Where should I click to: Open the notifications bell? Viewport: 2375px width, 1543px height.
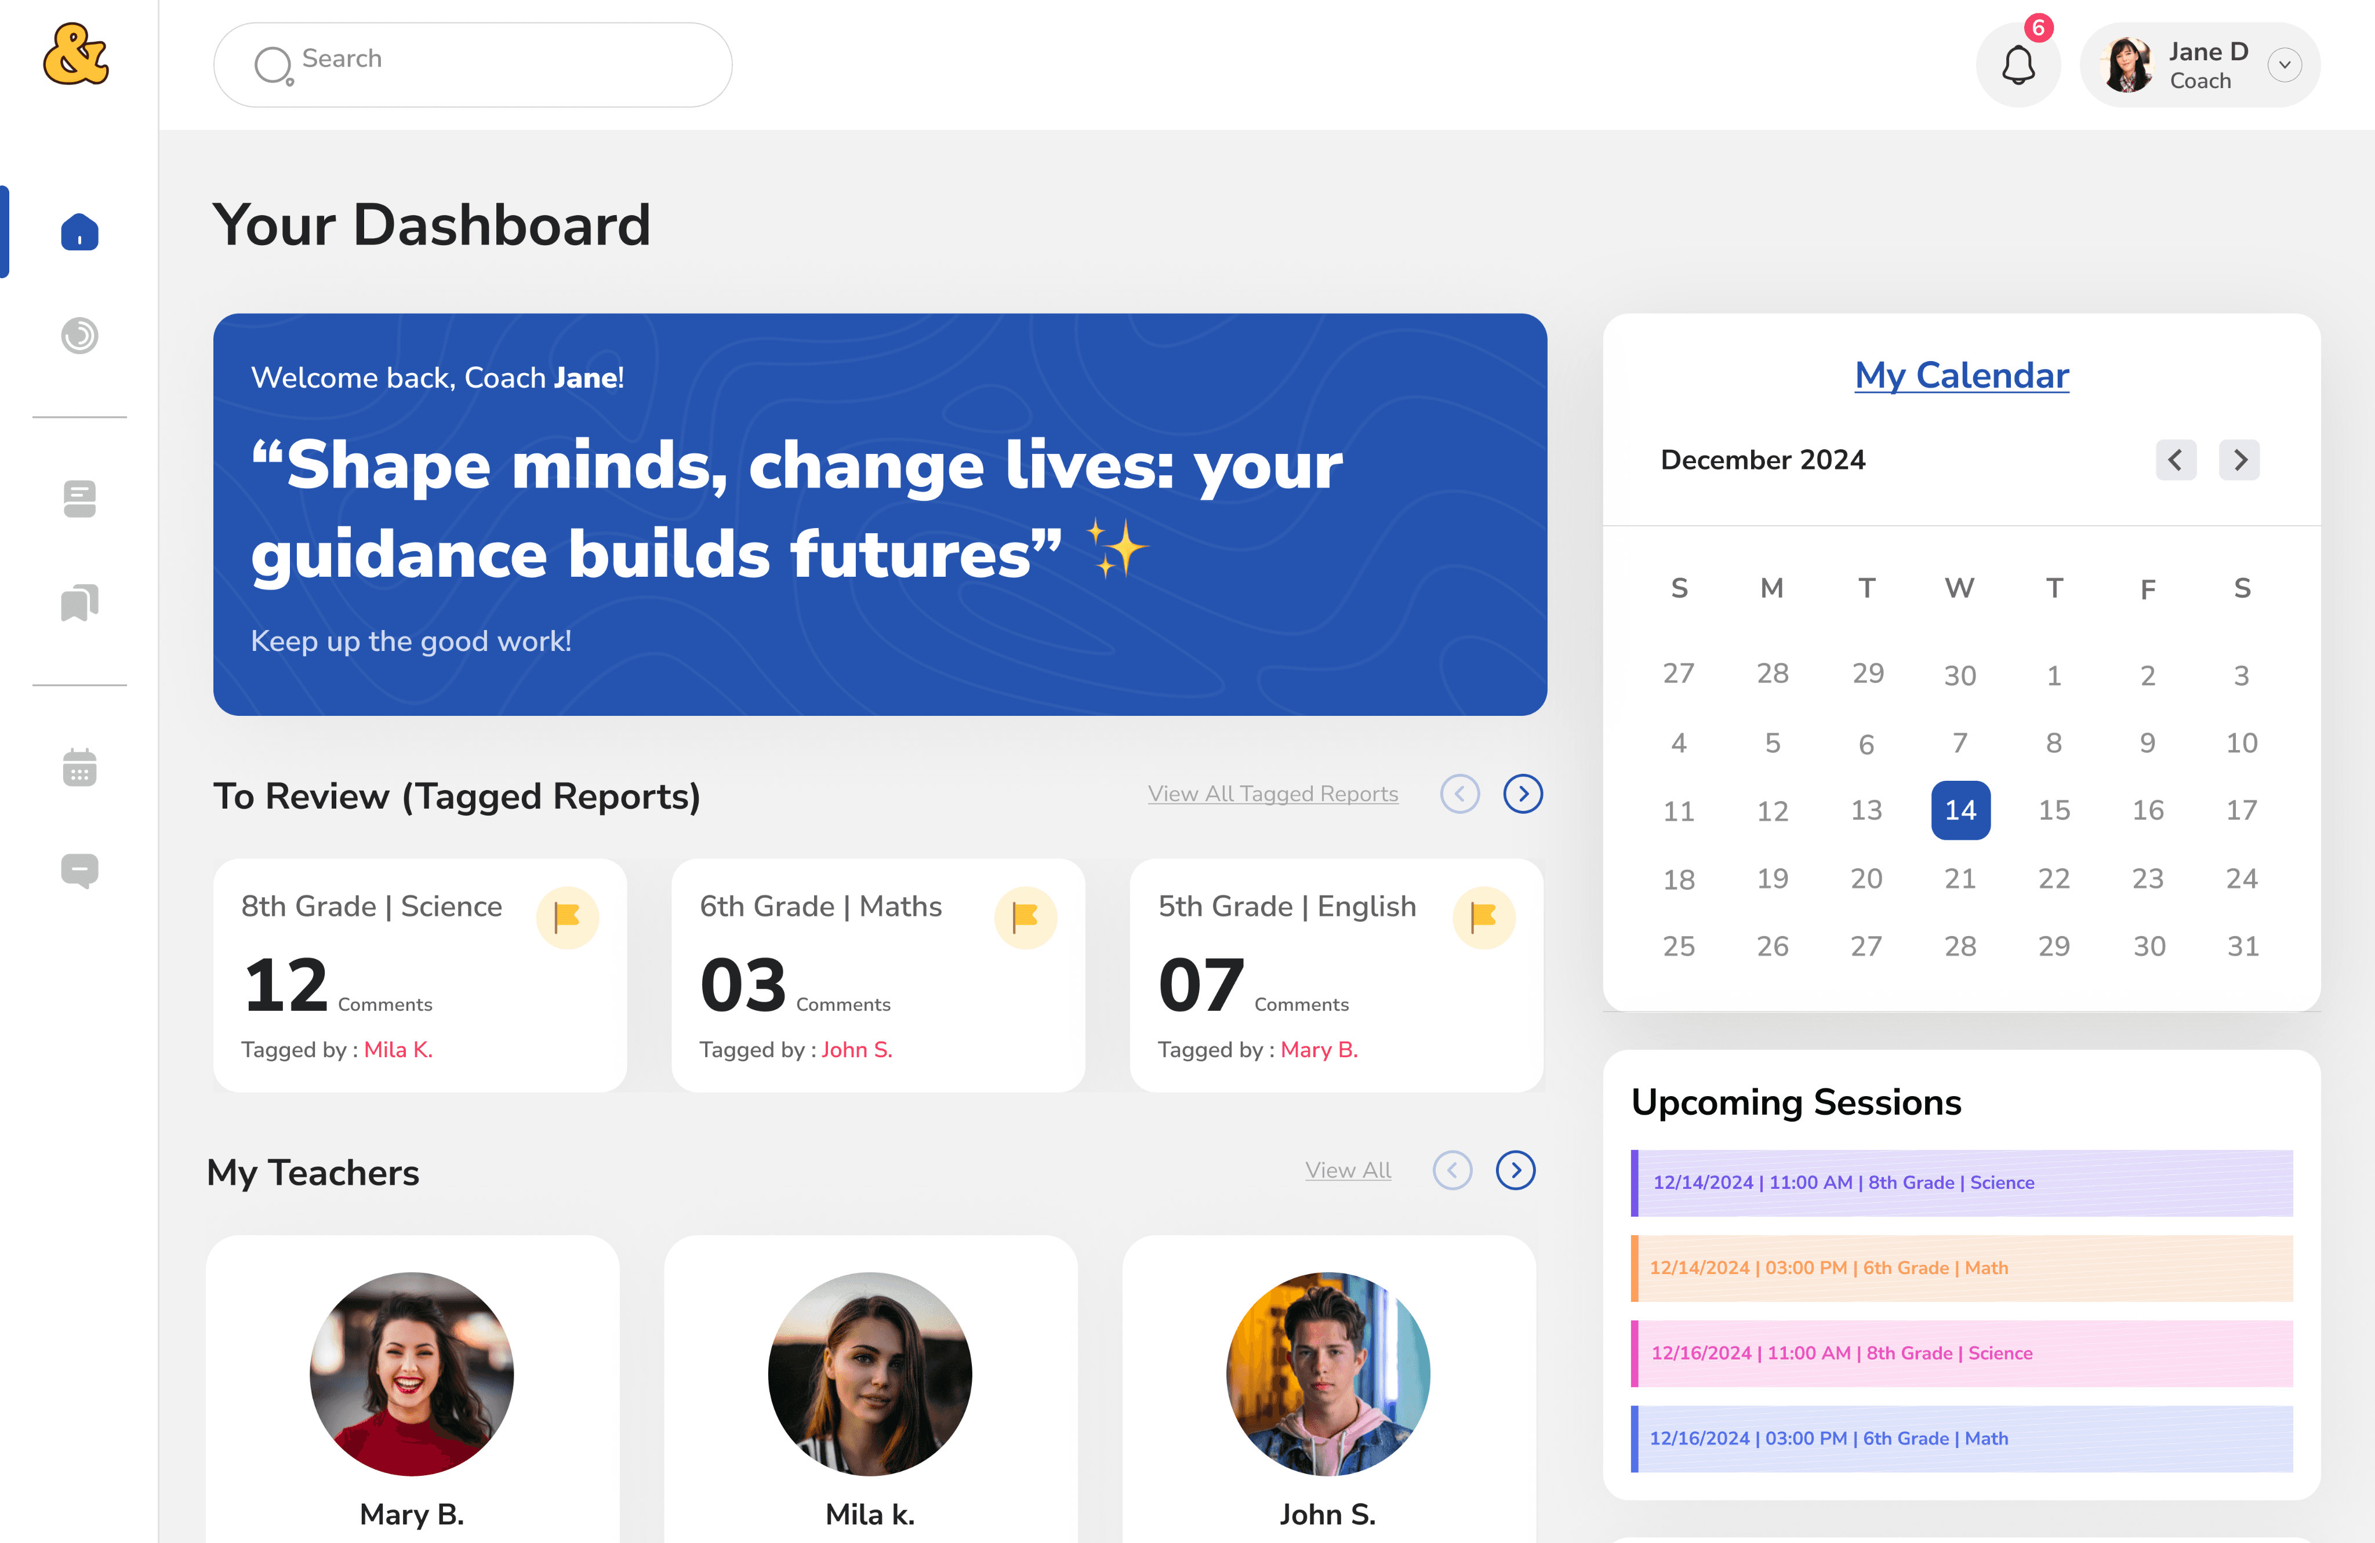pos(2018,66)
